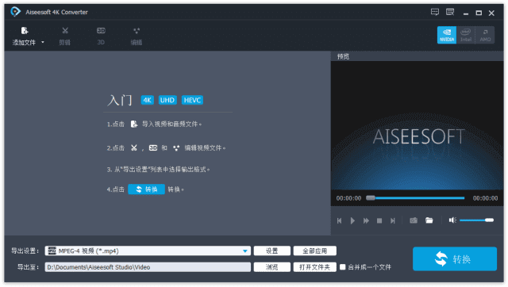Click the effects icon in step 2

176,148
